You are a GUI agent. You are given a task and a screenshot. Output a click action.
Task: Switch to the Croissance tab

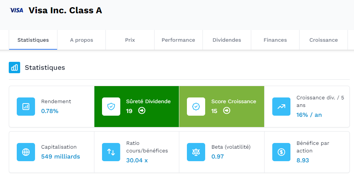(324, 40)
